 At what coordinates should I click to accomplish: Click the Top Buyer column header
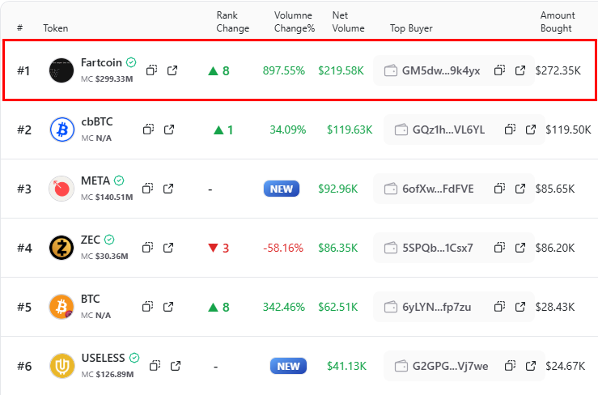tap(411, 28)
